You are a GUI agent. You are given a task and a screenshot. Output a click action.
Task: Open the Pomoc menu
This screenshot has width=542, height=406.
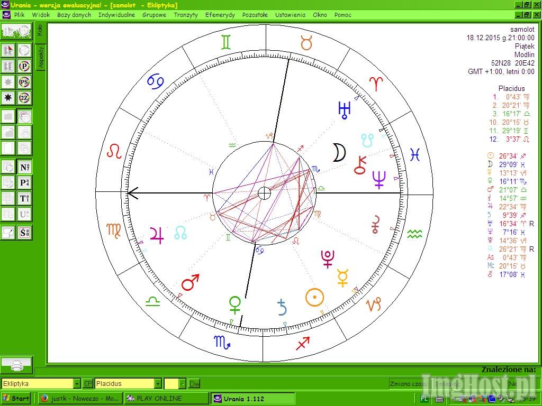point(342,15)
